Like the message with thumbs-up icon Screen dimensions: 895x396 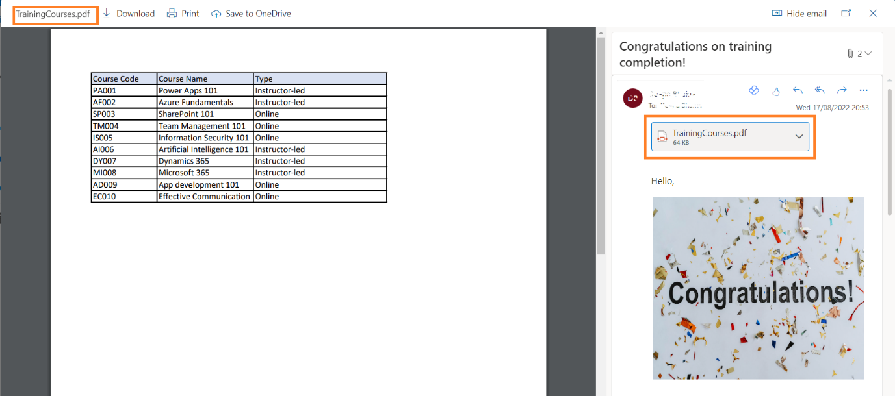click(775, 91)
